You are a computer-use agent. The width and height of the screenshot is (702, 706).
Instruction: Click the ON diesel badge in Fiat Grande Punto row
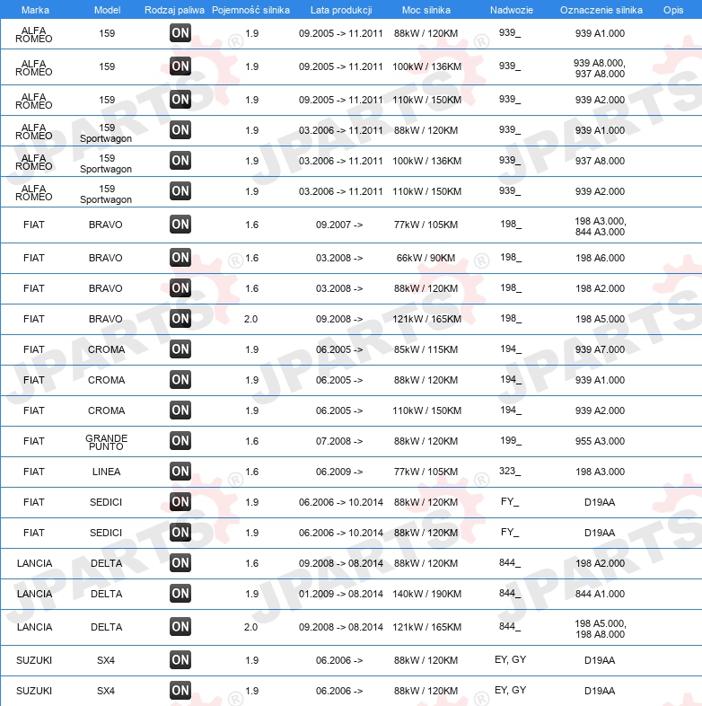click(x=180, y=441)
